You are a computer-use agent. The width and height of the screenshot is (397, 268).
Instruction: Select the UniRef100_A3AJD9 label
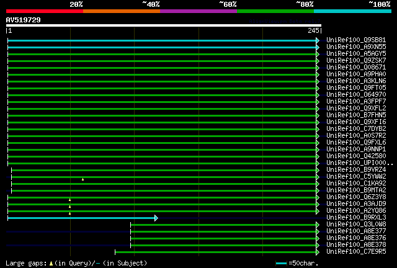356,204
